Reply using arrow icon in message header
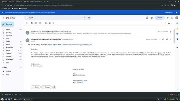This screenshot has width=180, height=101. (167, 39)
